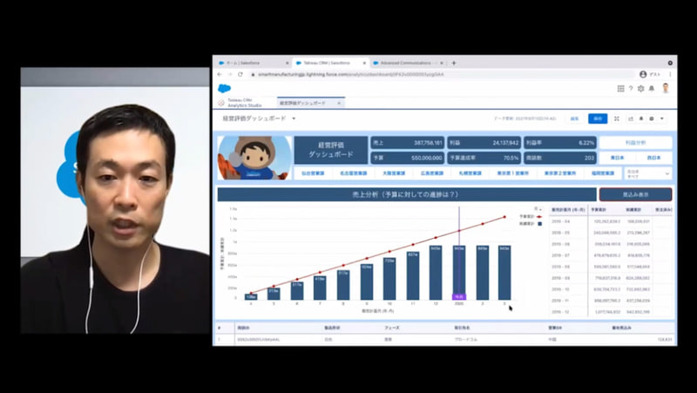
Task: Open the filter dropdown showing すべて
Action: pyautogui.click(x=648, y=173)
